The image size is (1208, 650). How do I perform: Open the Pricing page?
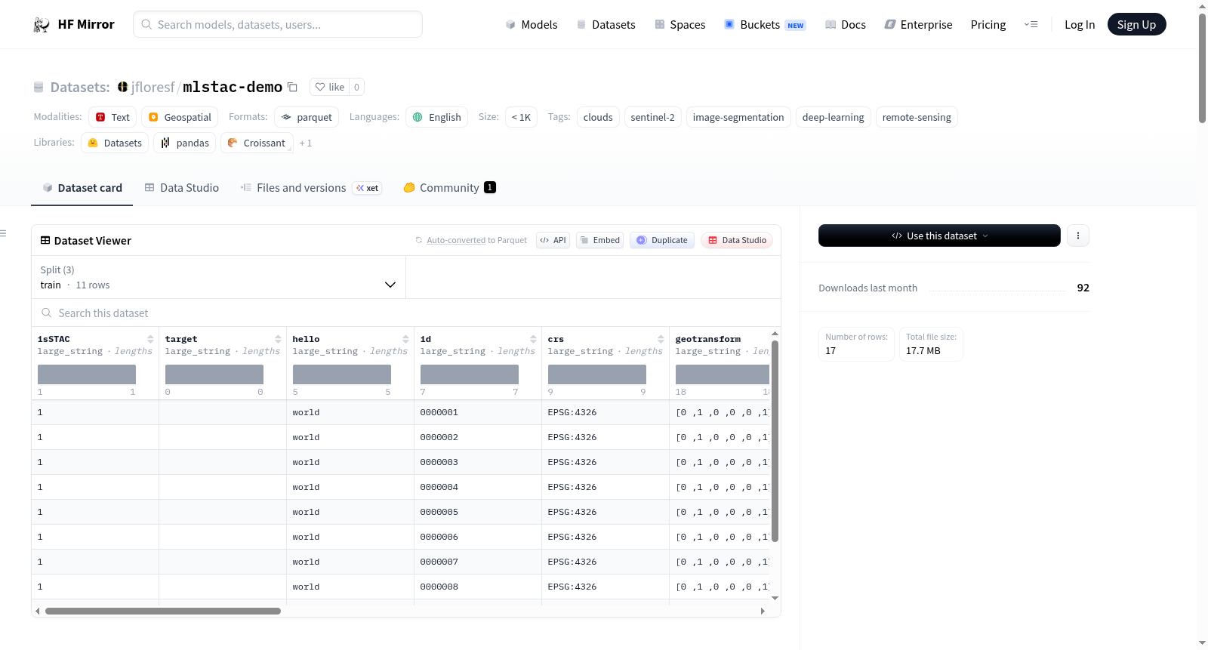tap(988, 24)
